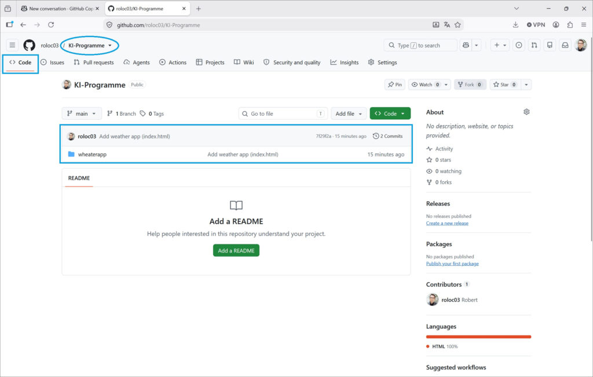Image resolution: width=593 pixels, height=377 pixels.
Task: View the 2 Commits history
Action: tap(388, 136)
